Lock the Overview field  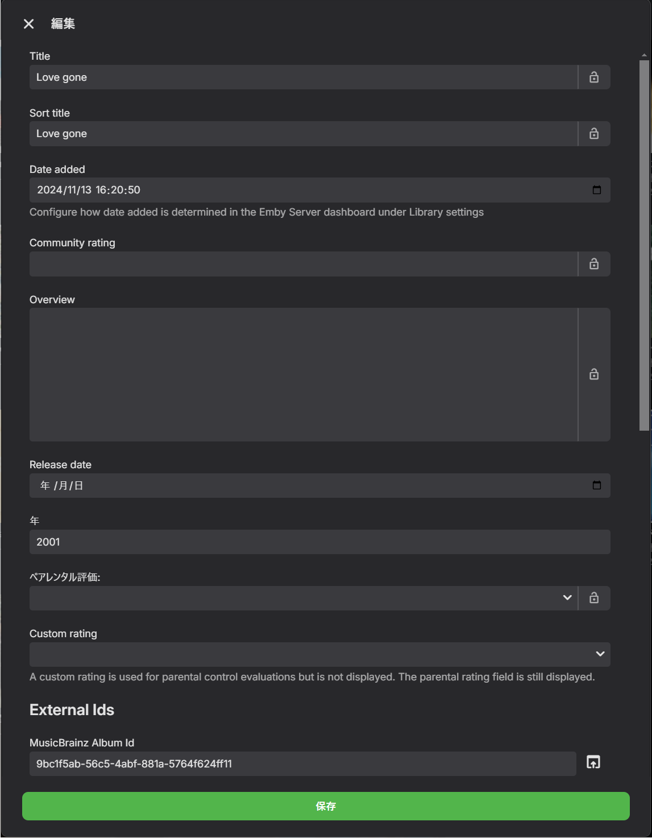tap(594, 374)
